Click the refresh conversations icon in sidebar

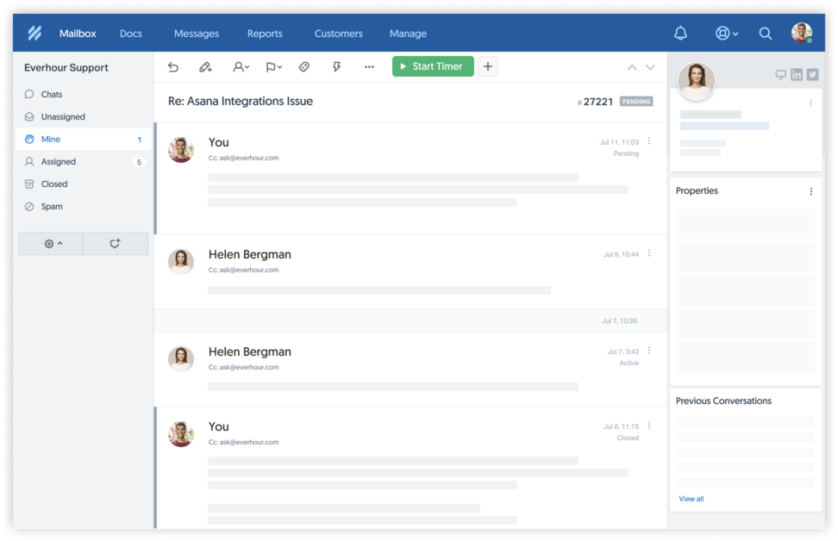[x=116, y=244]
